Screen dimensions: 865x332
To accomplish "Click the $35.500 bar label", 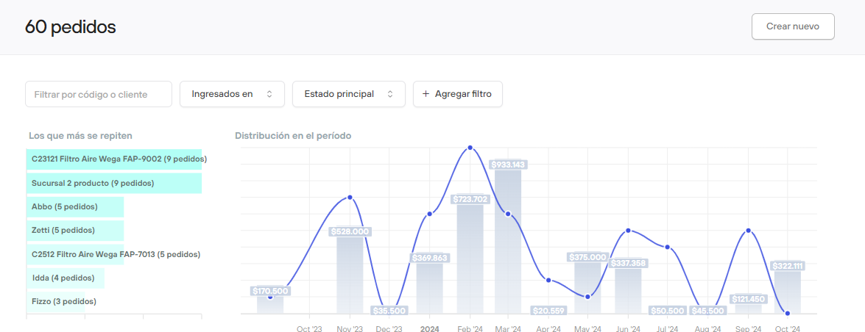I will (389, 311).
